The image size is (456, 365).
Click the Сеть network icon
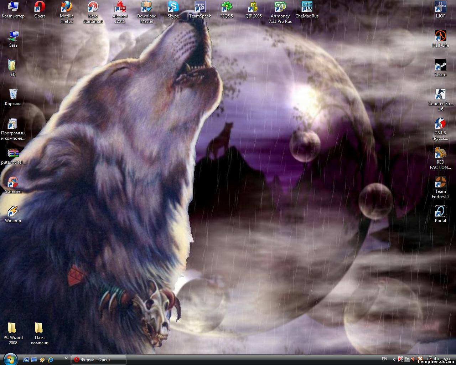(x=13, y=39)
